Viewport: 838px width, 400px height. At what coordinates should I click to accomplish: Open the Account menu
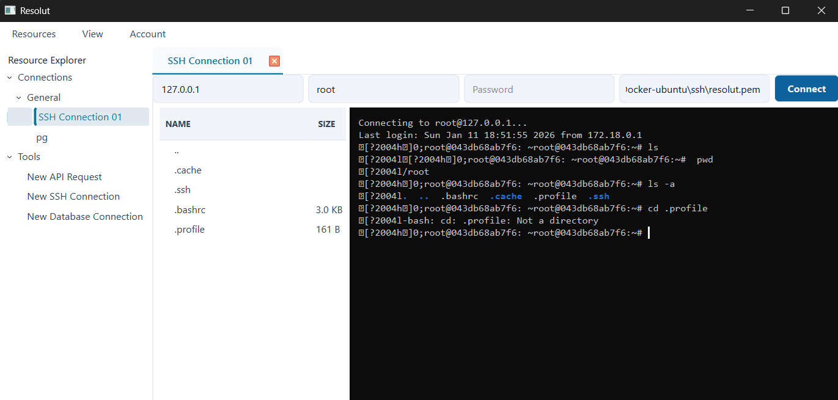click(x=147, y=34)
